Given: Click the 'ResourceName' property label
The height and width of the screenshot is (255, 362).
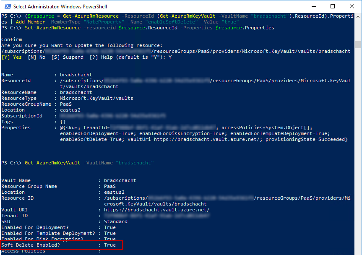Looking at the screenshot, I should pyautogui.click(x=19, y=92).
